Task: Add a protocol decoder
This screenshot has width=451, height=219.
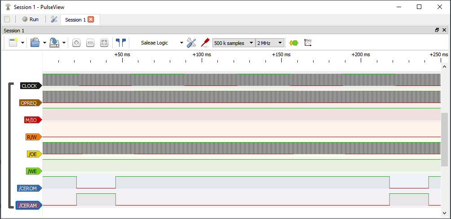Action: tap(293, 43)
